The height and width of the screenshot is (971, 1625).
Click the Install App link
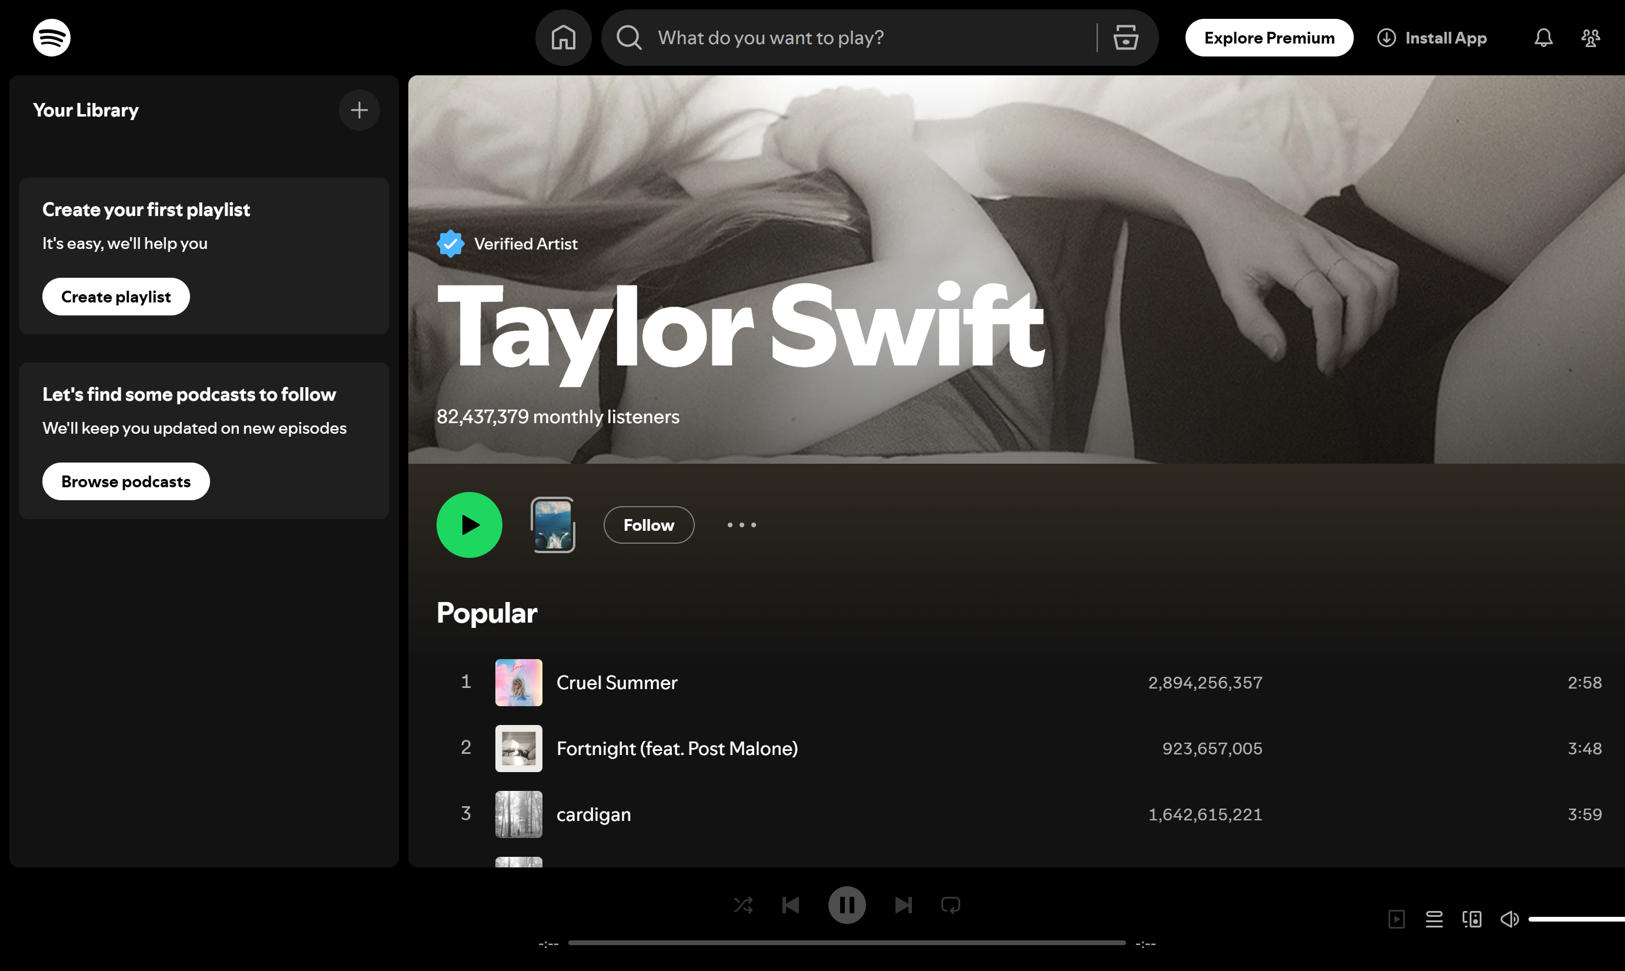(x=1433, y=37)
